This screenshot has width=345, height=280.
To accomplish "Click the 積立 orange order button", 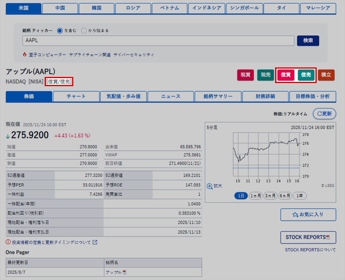I will pos(326,75).
